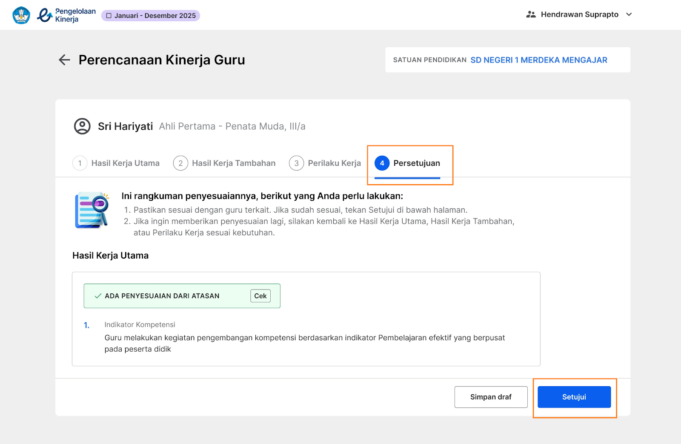Switch to the Hasil Kerja Utama step tab
Viewport: 681px width, 444px height.
[116, 163]
